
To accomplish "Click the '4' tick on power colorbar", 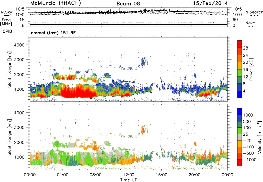I will [x=244, y=91].
